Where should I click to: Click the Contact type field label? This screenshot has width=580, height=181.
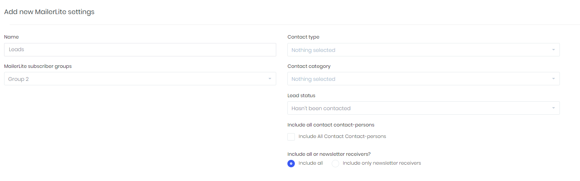click(x=303, y=37)
